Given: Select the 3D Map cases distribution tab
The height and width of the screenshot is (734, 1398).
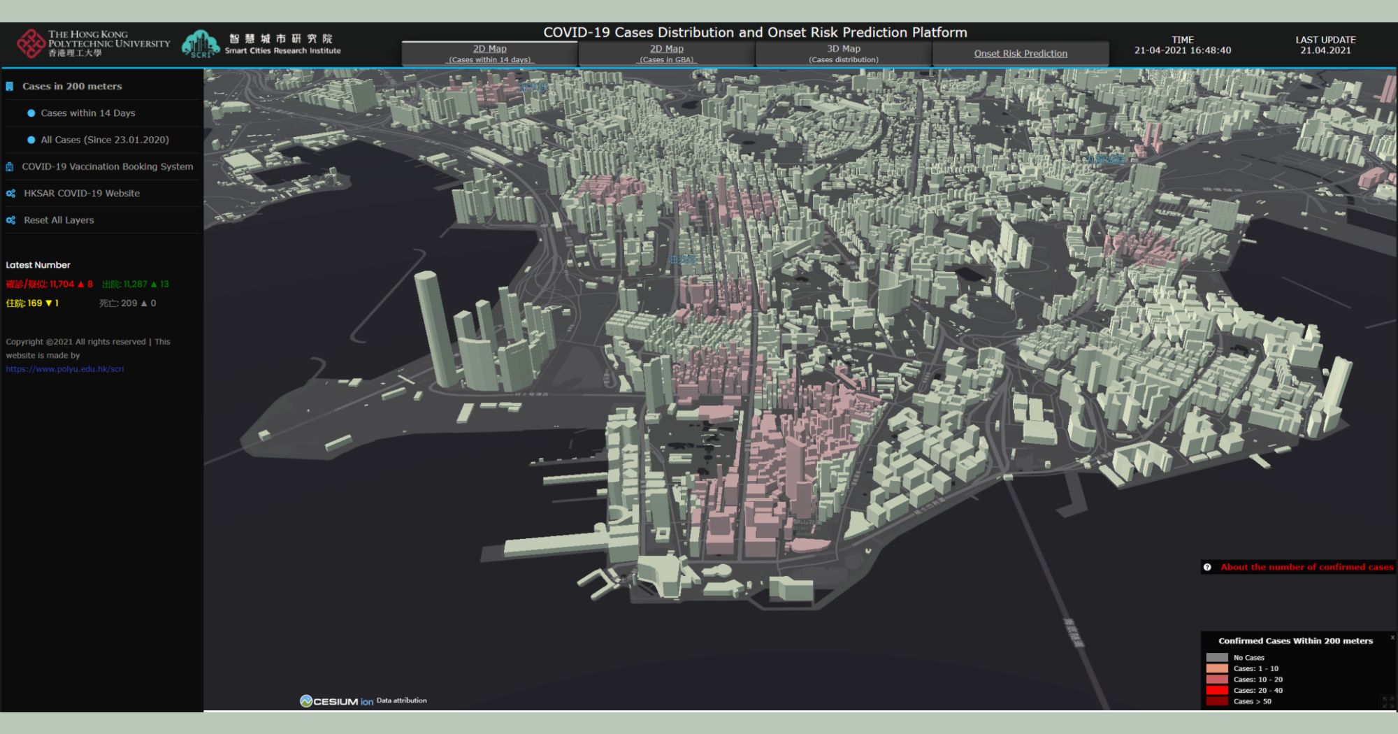Looking at the screenshot, I should click(843, 54).
